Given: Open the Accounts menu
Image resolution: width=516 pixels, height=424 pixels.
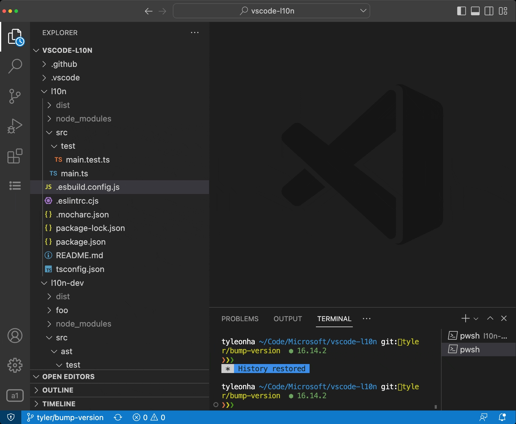Looking at the screenshot, I should [15, 336].
